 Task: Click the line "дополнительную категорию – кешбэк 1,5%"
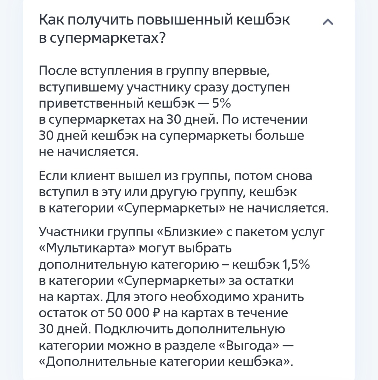tap(174, 265)
